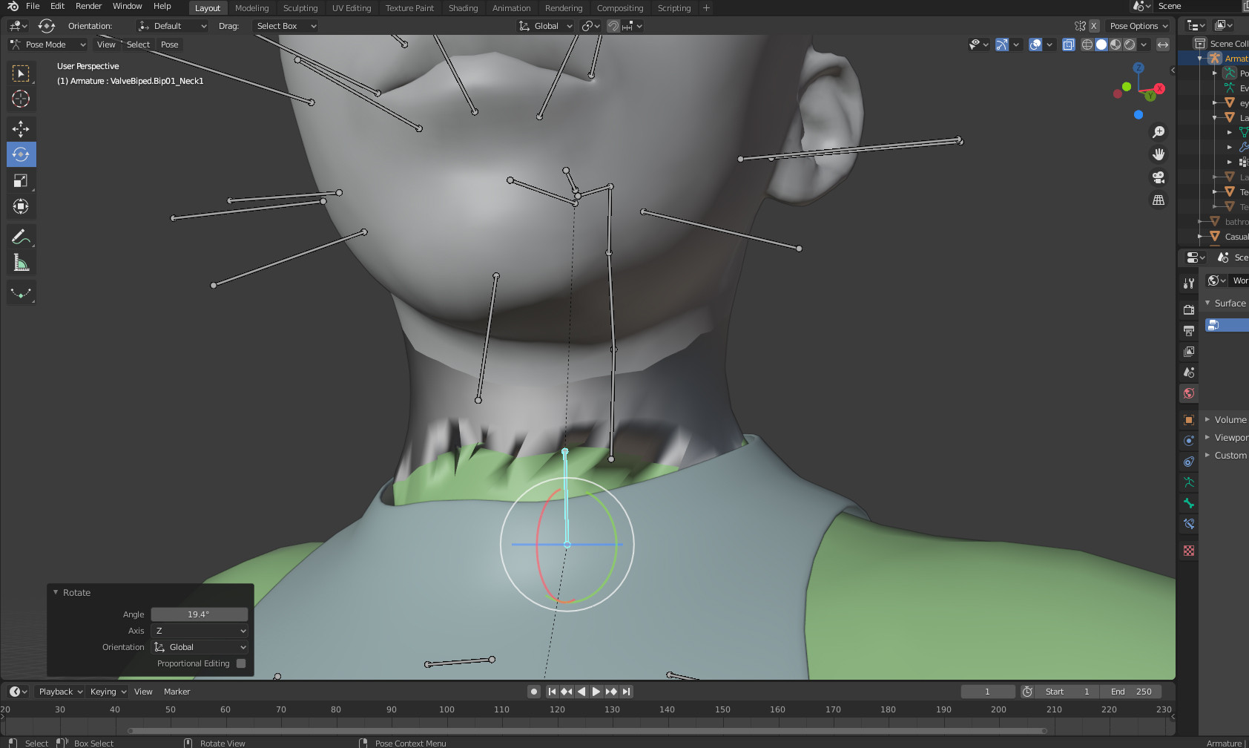Select the Select Box tool
The image size is (1249, 748).
pyautogui.click(x=21, y=73)
